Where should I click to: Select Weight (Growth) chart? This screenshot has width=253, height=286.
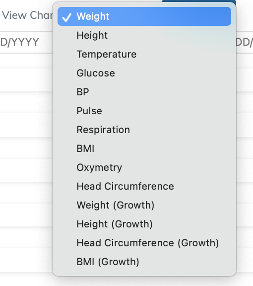pyautogui.click(x=144, y=205)
